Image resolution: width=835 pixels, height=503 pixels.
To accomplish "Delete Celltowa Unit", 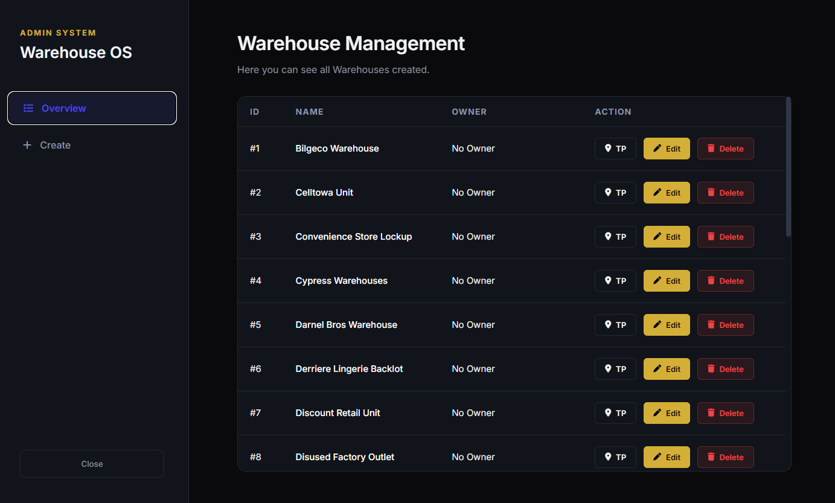I will click(725, 193).
